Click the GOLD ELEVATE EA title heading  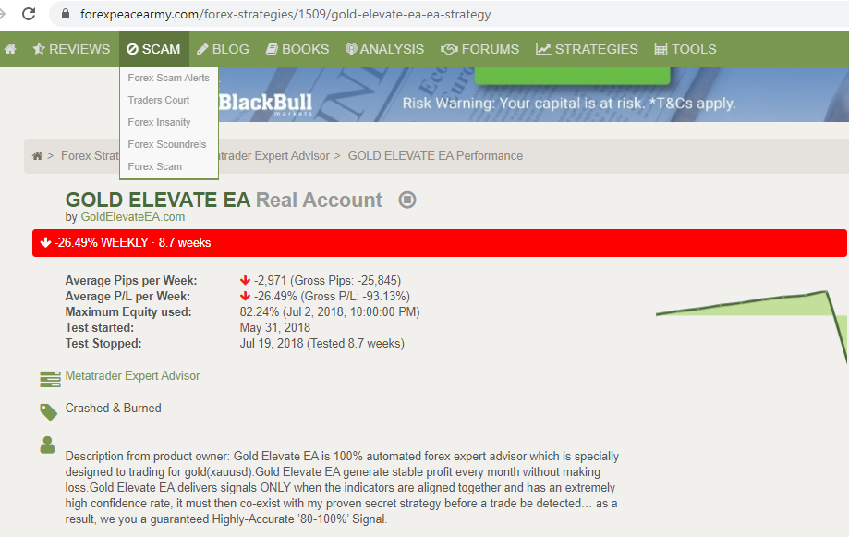pos(158,200)
